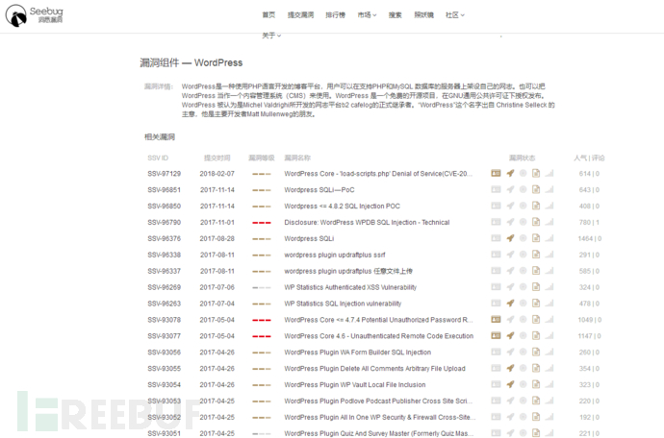Image resolution: width=664 pixels, height=438 pixels.
Task: Open the 照妖镜 navigation item
Action: pos(423,15)
